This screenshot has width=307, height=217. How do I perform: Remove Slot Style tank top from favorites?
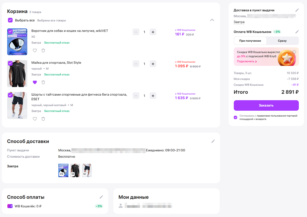coord(35,82)
